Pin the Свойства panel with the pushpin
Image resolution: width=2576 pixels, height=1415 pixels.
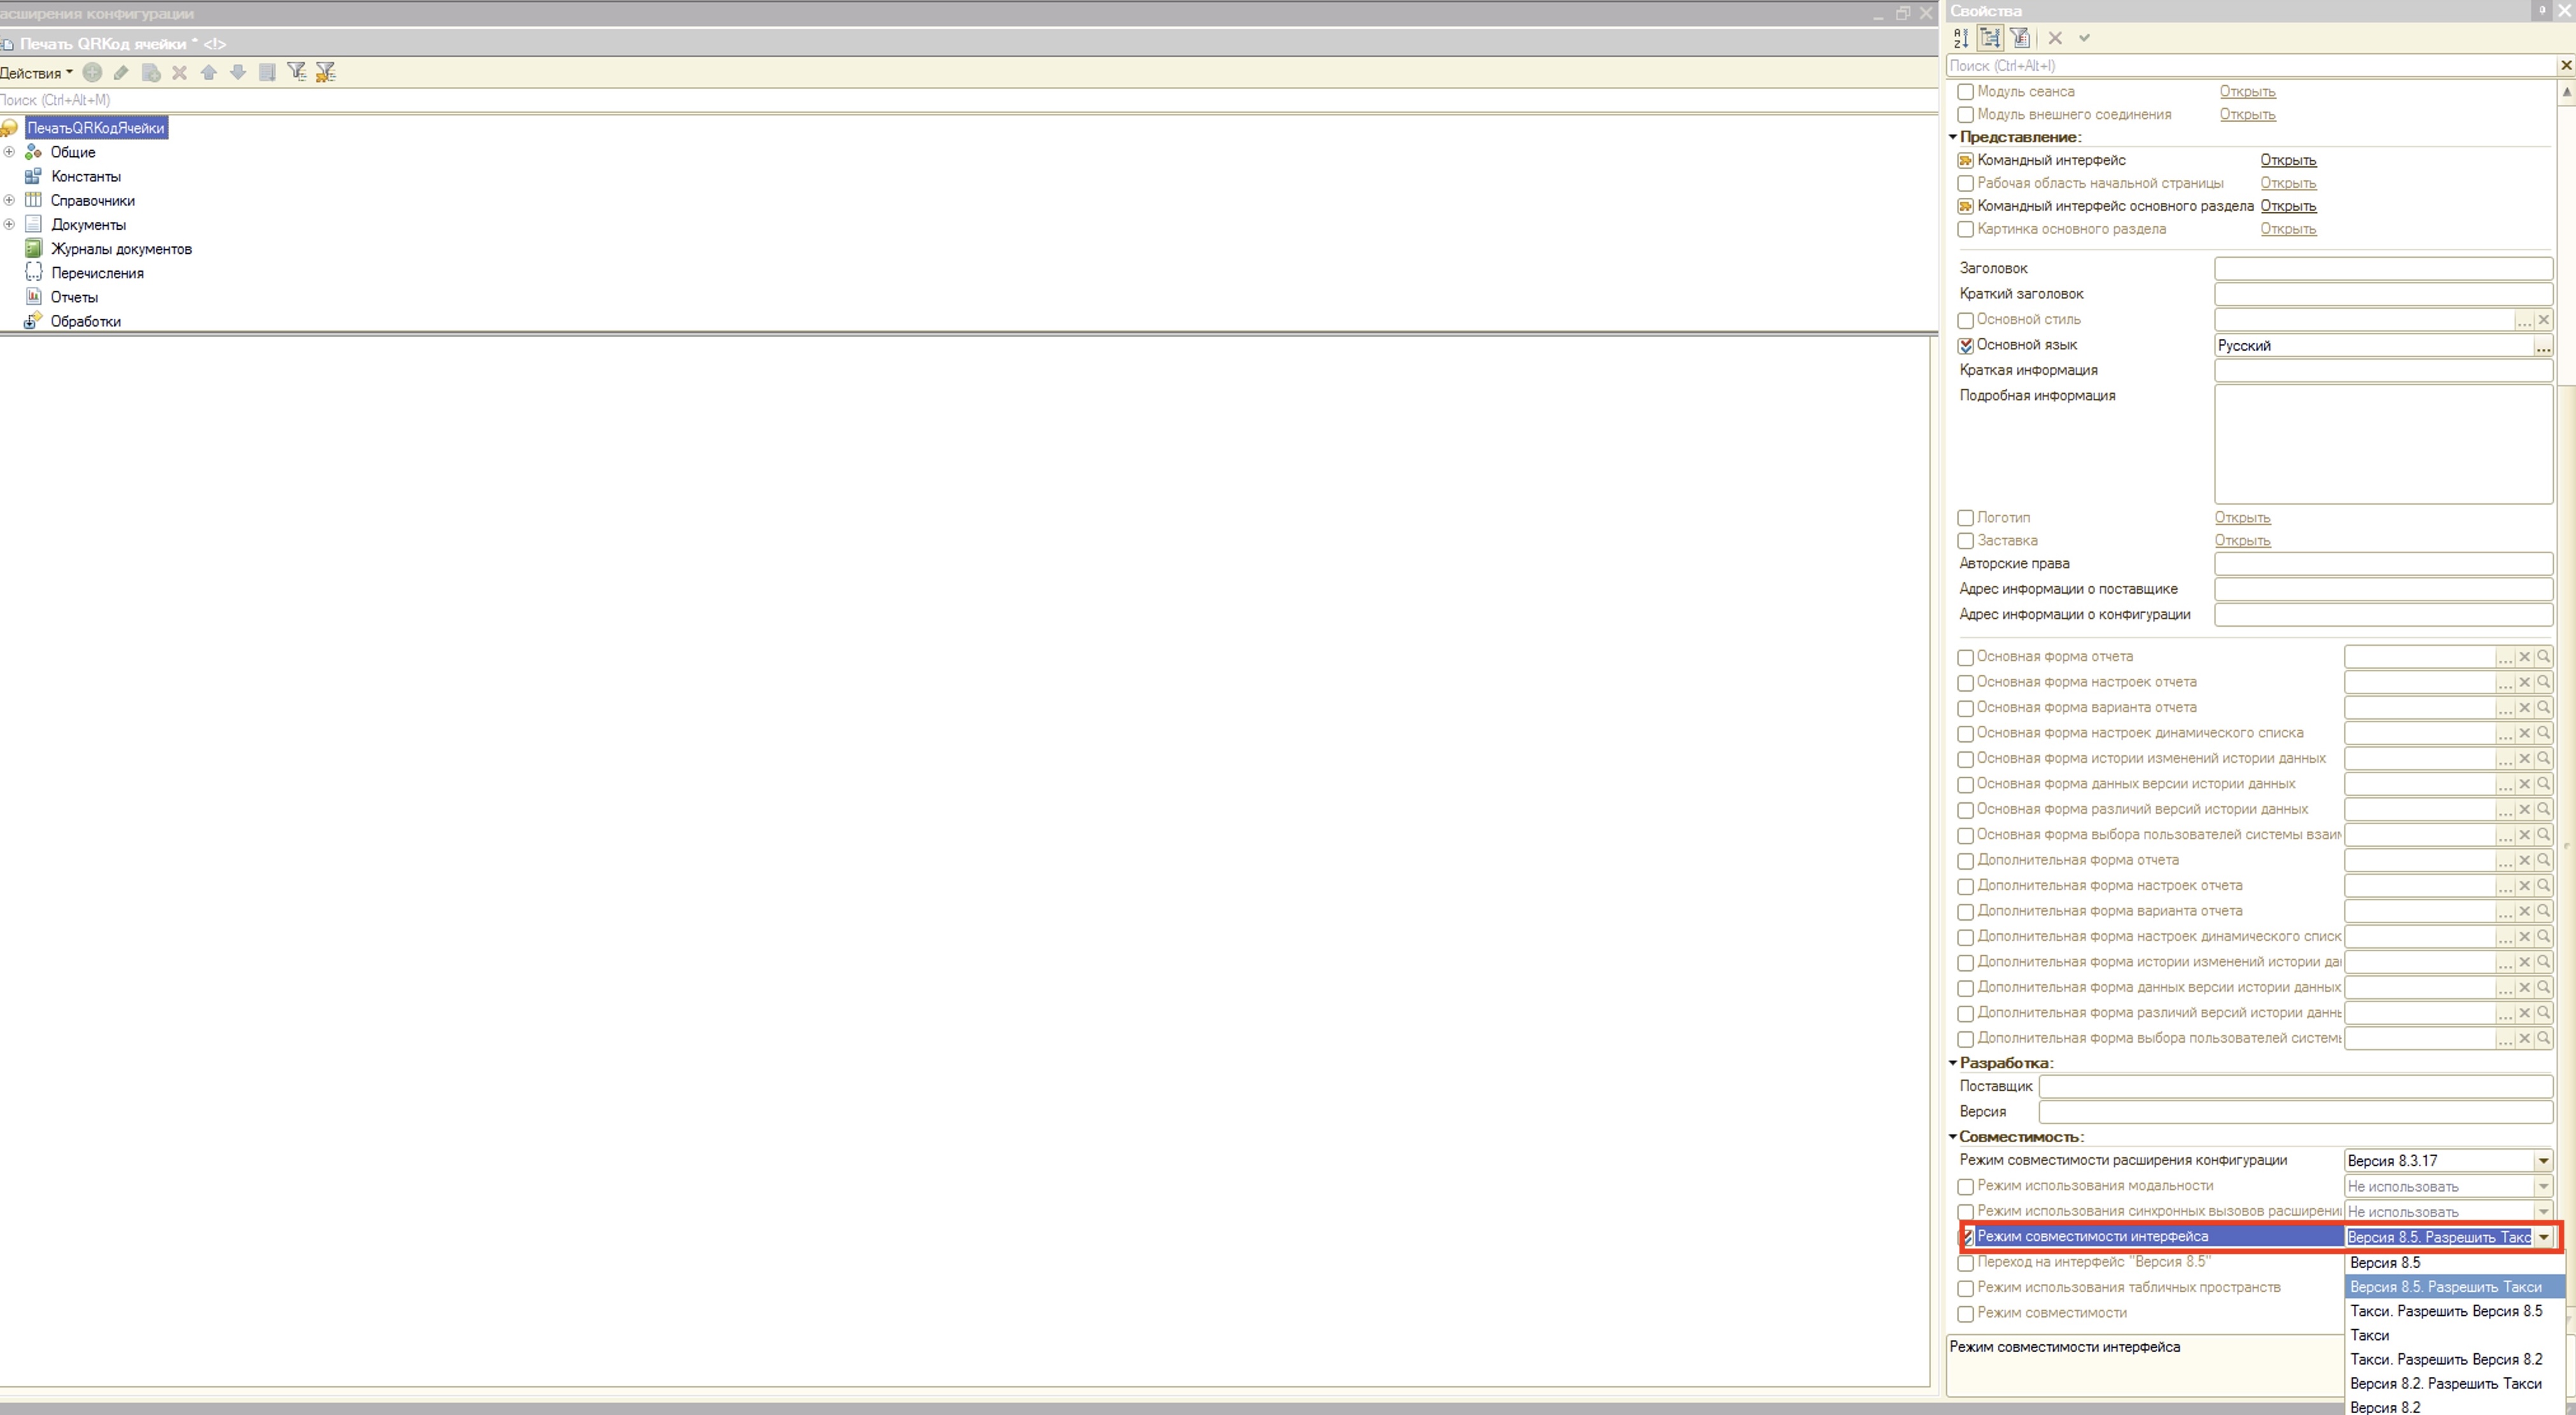pyautogui.click(x=2542, y=10)
